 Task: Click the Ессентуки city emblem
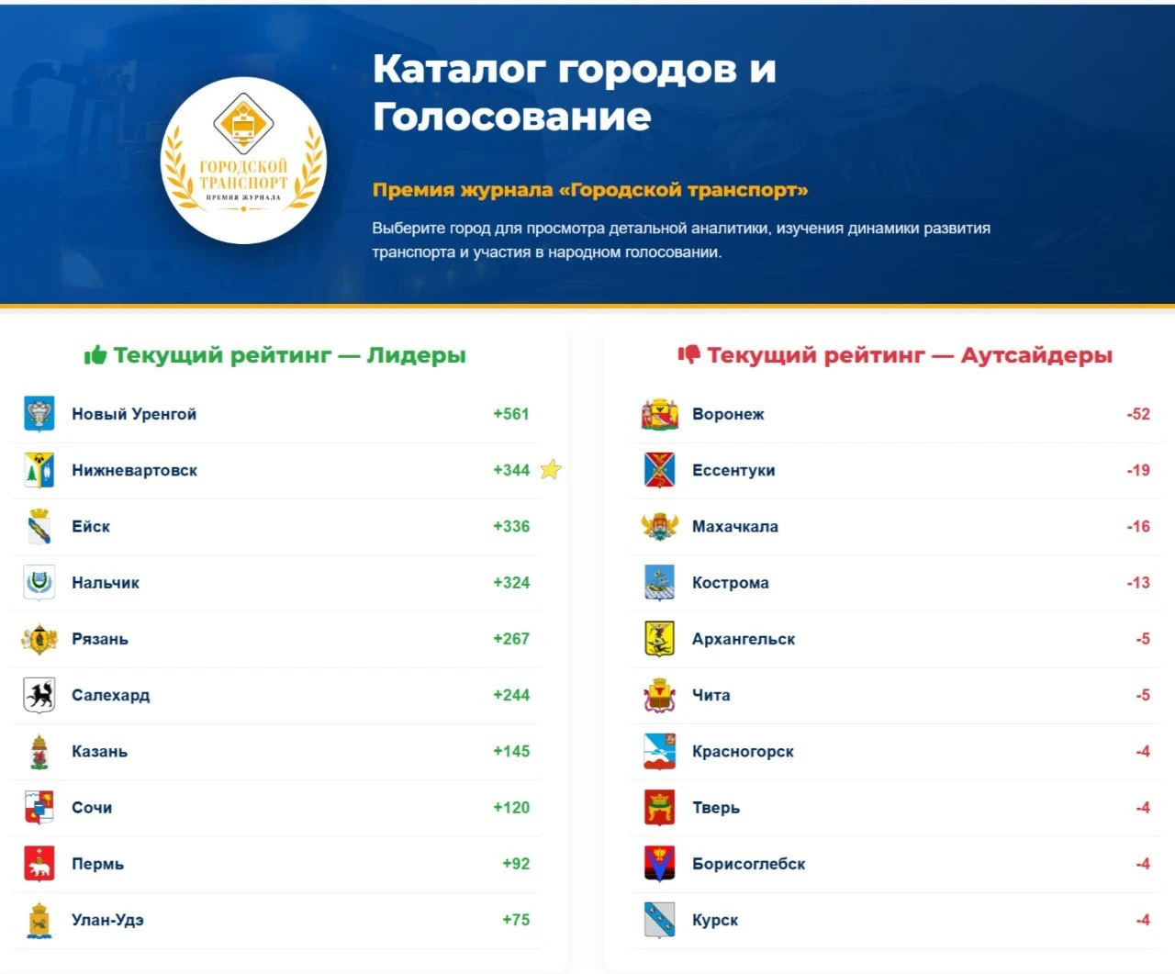(x=660, y=470)
